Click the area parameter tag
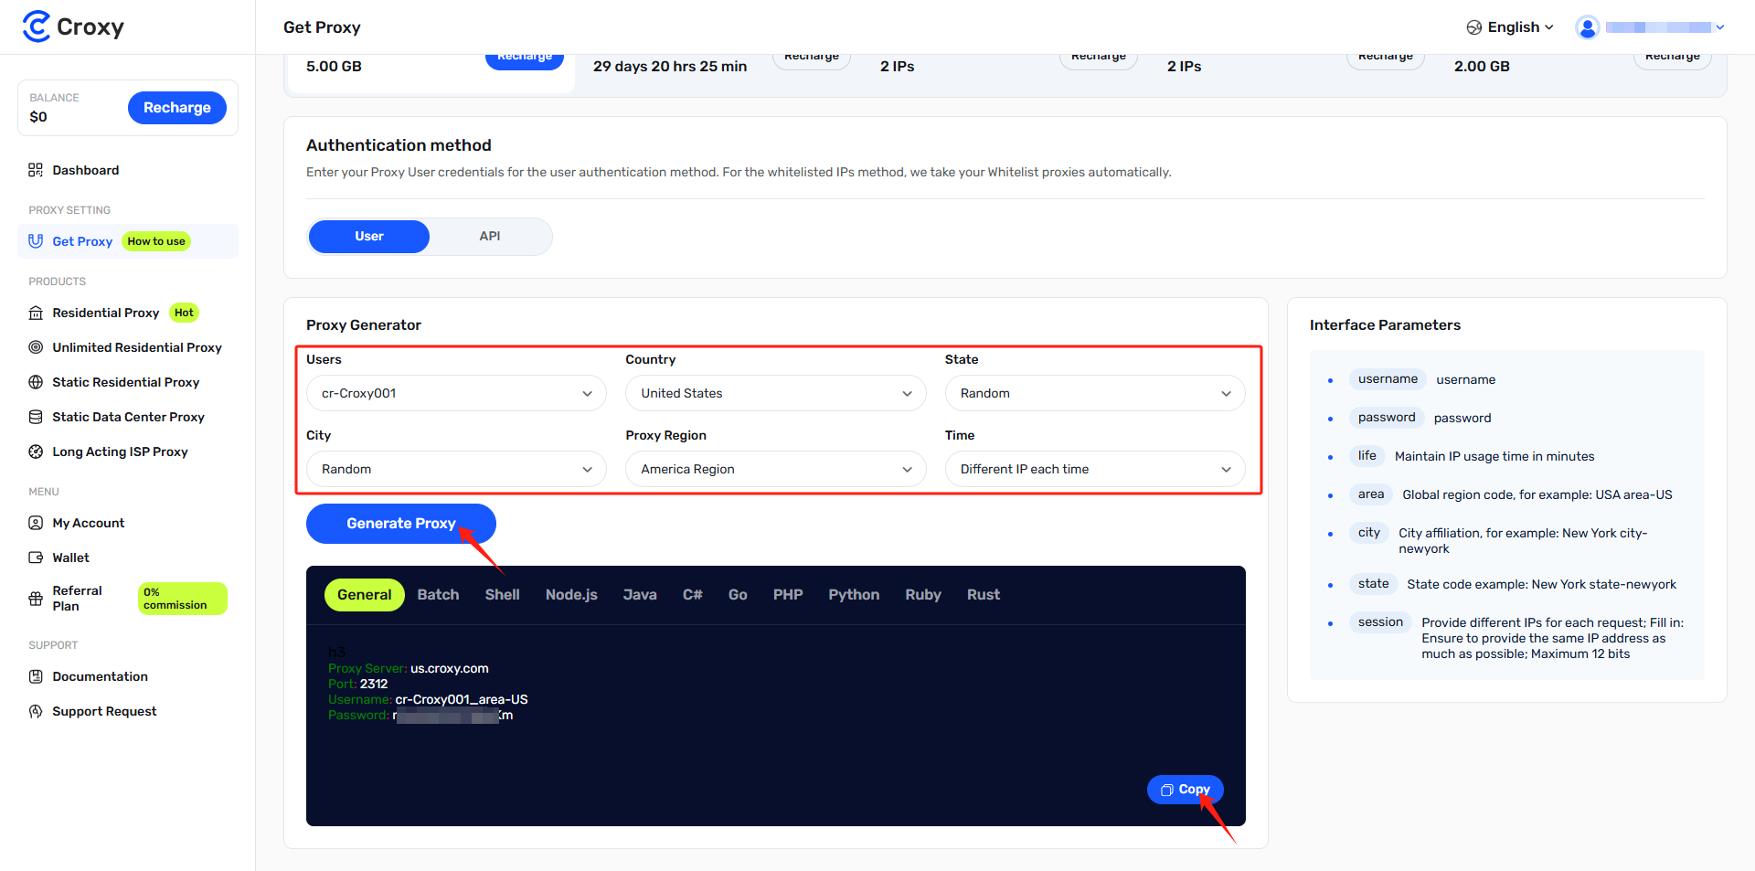Image resolution: width=1755 pixels, height=871 pixels. click(x=1371, y=494)
